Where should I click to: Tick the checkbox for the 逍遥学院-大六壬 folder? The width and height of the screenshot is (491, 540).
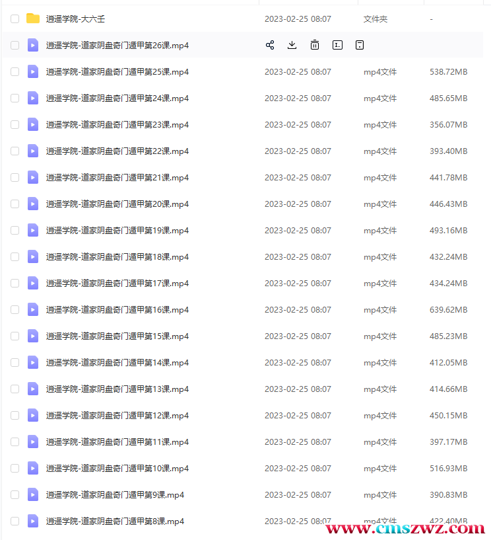point(15,19)
